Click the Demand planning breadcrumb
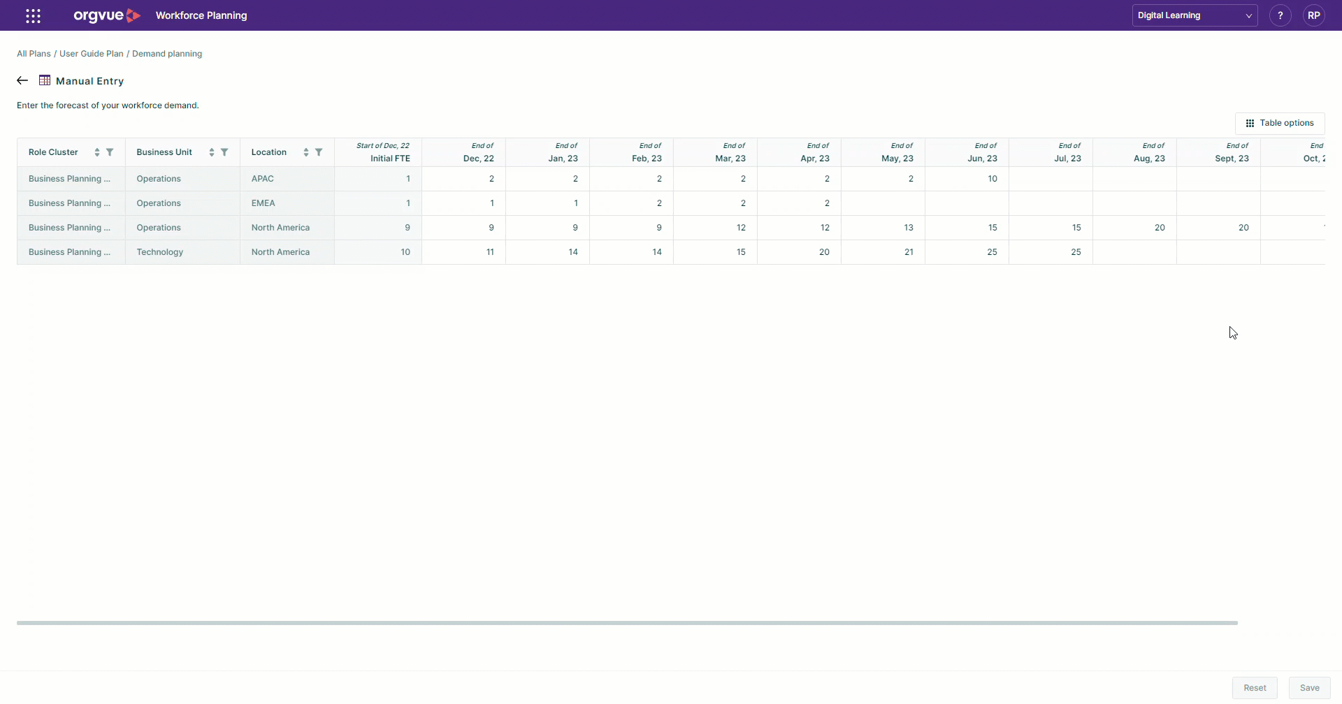This screenshot has width=1342, height=704. pyautogui.click(x=167, y=53)
